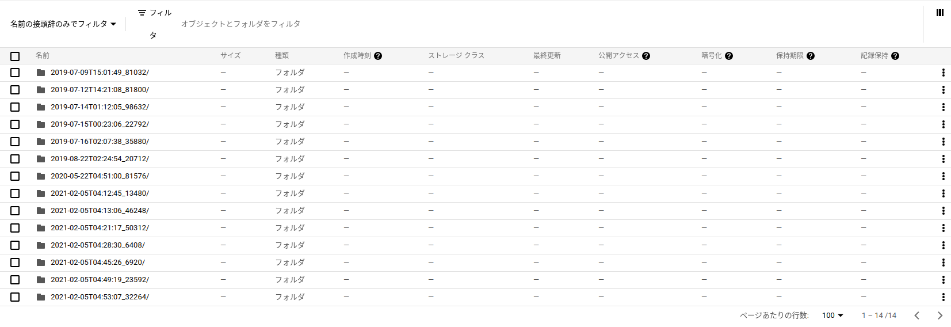Open more actions for 2019-07-09T15:01:49_81032 row
Screen dimensions: 951x327
point(943,73)
